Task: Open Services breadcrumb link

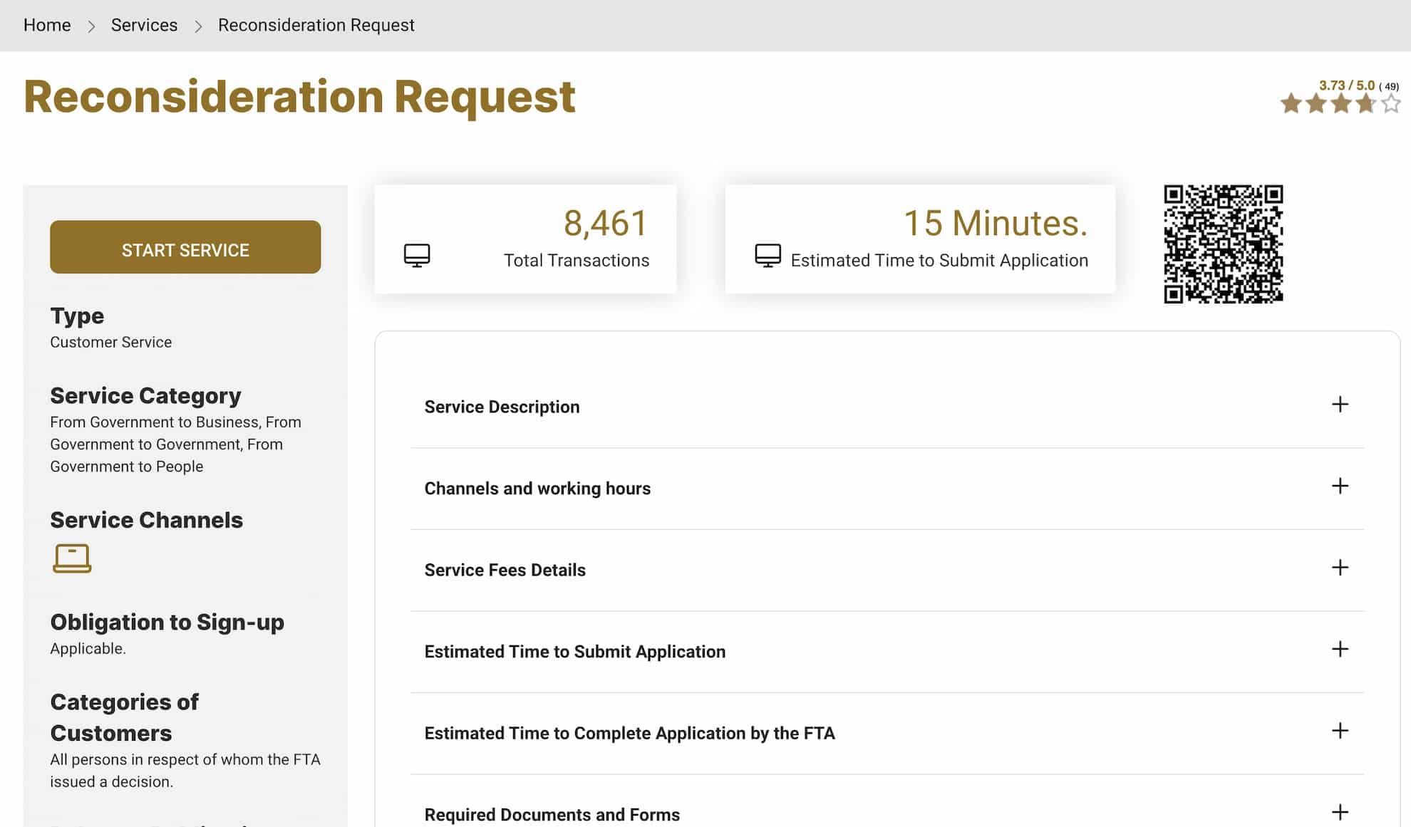Action: click(144, 25)
